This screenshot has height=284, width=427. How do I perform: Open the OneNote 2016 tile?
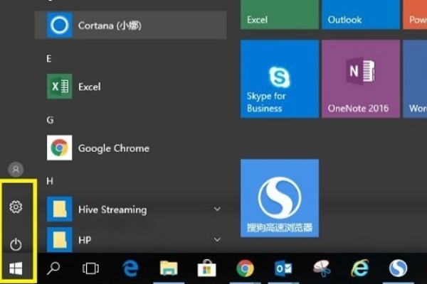361,79
